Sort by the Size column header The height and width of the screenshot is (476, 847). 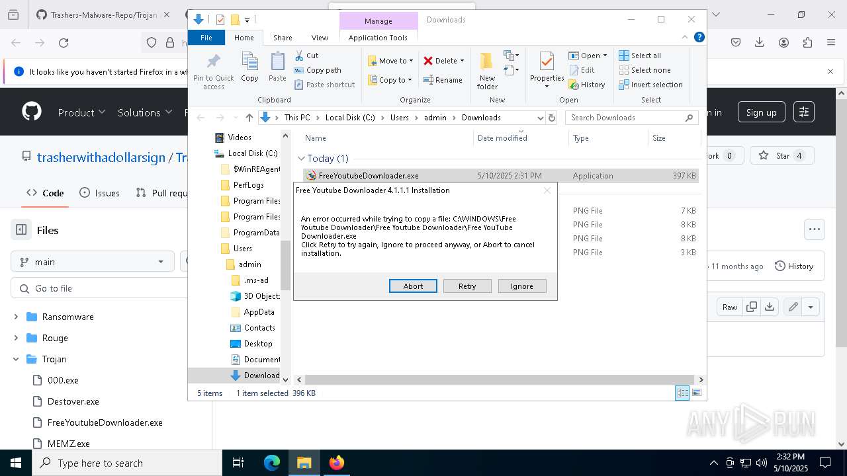674,138
